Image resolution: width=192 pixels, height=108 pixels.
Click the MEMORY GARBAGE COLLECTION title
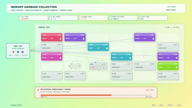(34, 7)
